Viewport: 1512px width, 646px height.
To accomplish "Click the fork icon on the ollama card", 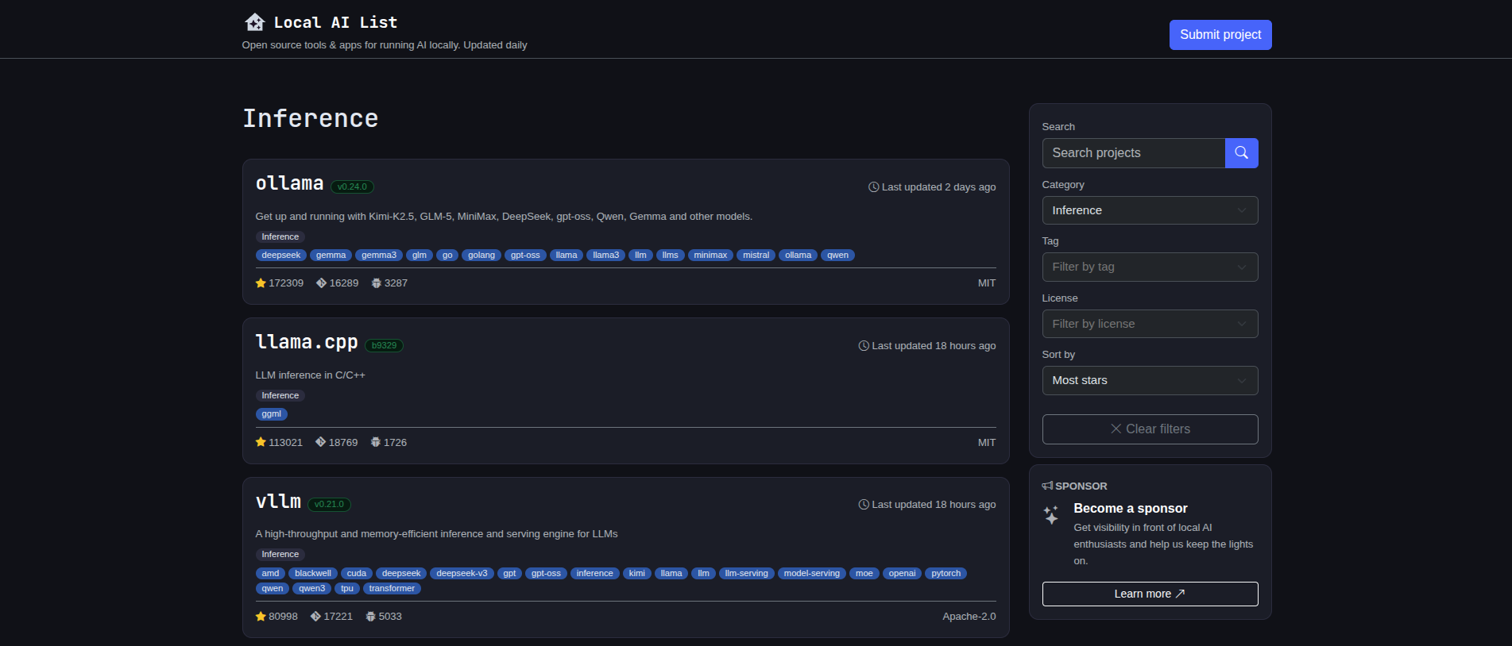I will click(x=321, y=283).
